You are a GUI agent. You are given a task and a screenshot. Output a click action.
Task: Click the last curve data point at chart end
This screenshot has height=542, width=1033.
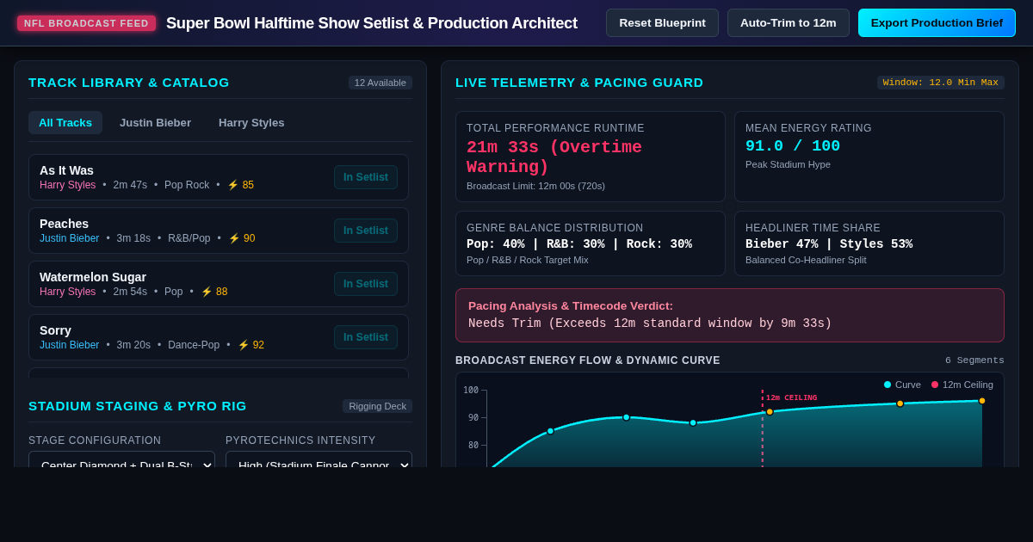coord(982,401)
